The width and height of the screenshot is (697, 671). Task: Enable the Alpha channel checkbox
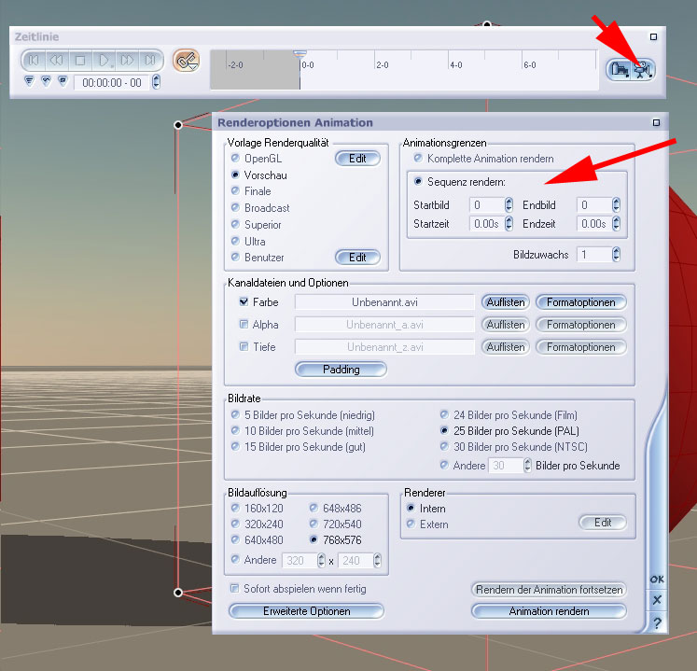(244, 325)
